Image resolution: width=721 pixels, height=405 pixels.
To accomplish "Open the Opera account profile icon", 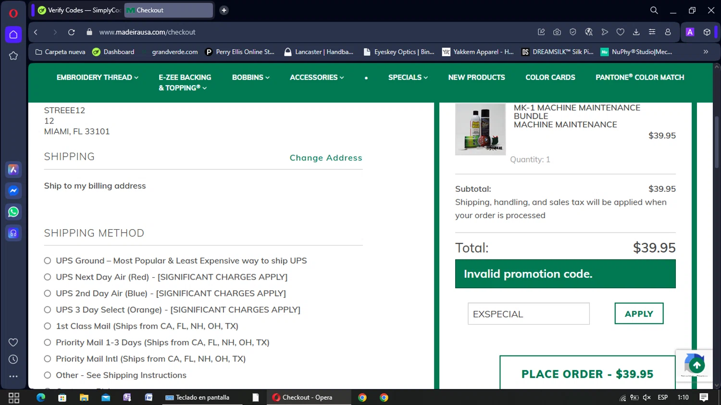I will pyautogui.click(x=668, y=32).
